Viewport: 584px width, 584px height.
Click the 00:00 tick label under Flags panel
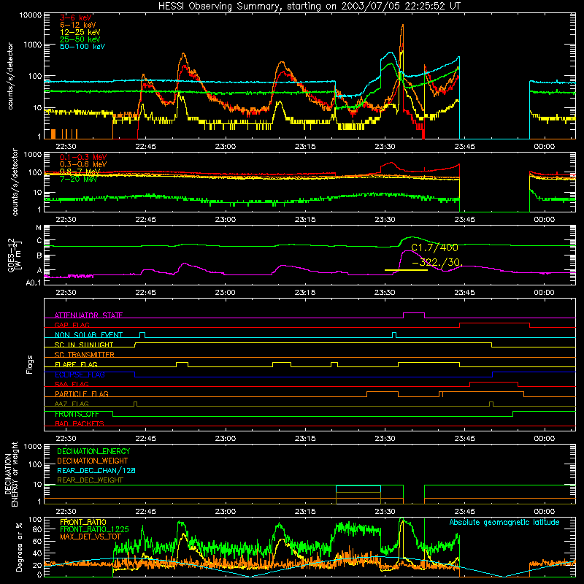[544, 439]
